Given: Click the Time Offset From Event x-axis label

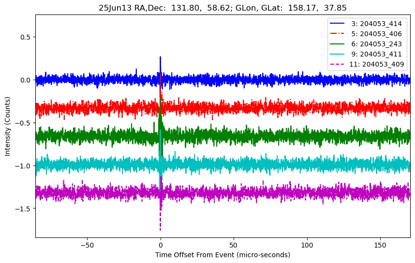Looking at the screenshot, I should click(x=222, y=255).
